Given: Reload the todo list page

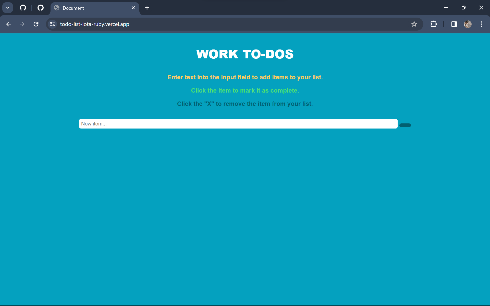Looking at the screenshot, I should [x=36, y=24].
